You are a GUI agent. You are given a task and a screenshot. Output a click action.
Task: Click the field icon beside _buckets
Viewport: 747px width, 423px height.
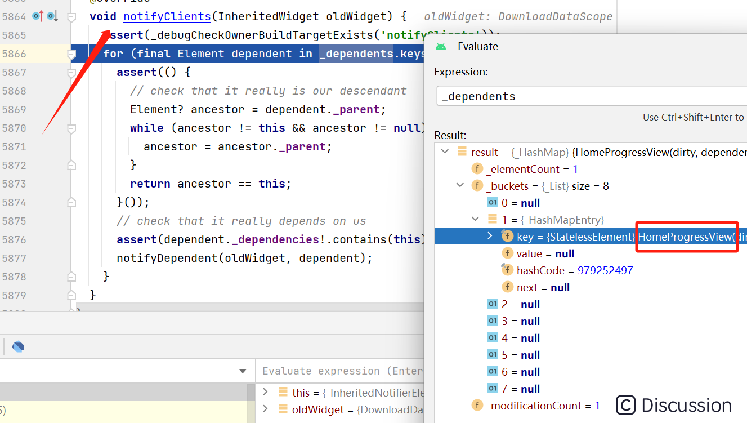pyautogui.click(x=477, y=186)
